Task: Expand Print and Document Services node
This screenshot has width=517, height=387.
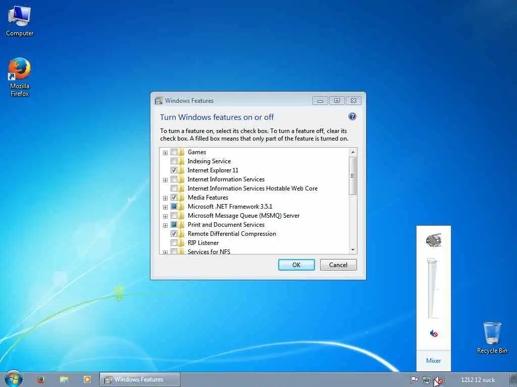Action: click(x=165, y=225)
